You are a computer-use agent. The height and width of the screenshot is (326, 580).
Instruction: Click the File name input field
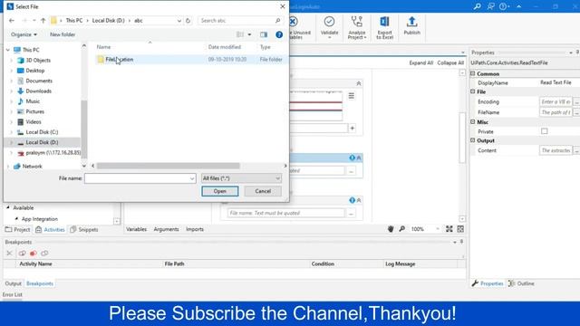tap(137, 178)
